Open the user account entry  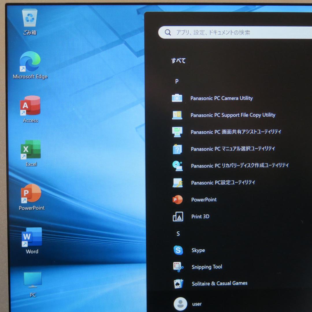197,304
